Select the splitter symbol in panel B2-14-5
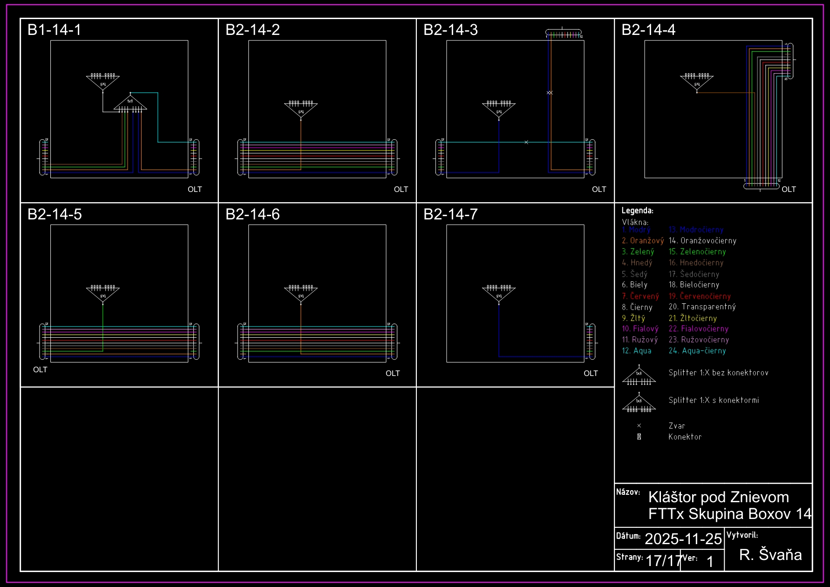830x587 pixels. tap(103, 294)
